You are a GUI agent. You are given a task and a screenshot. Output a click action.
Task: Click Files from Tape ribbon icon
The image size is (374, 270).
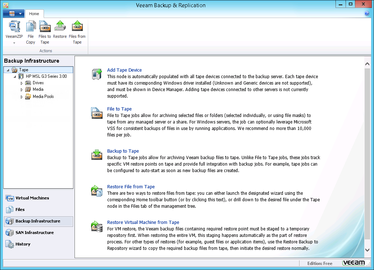[77, 27]
